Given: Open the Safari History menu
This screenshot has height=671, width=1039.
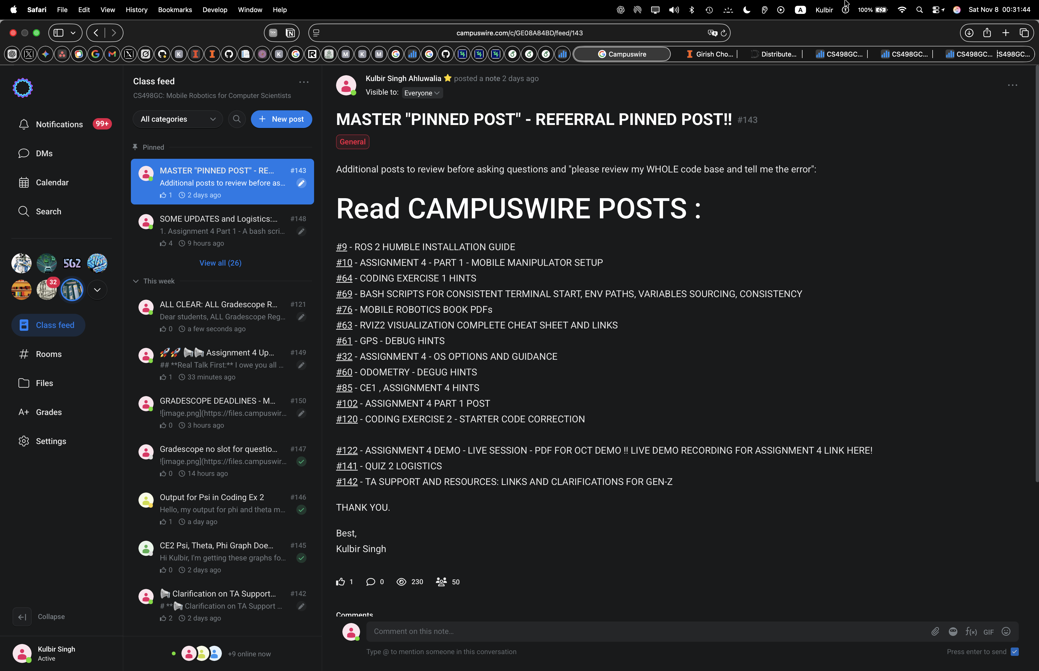Looking at the screenshot, I should 136,10.
